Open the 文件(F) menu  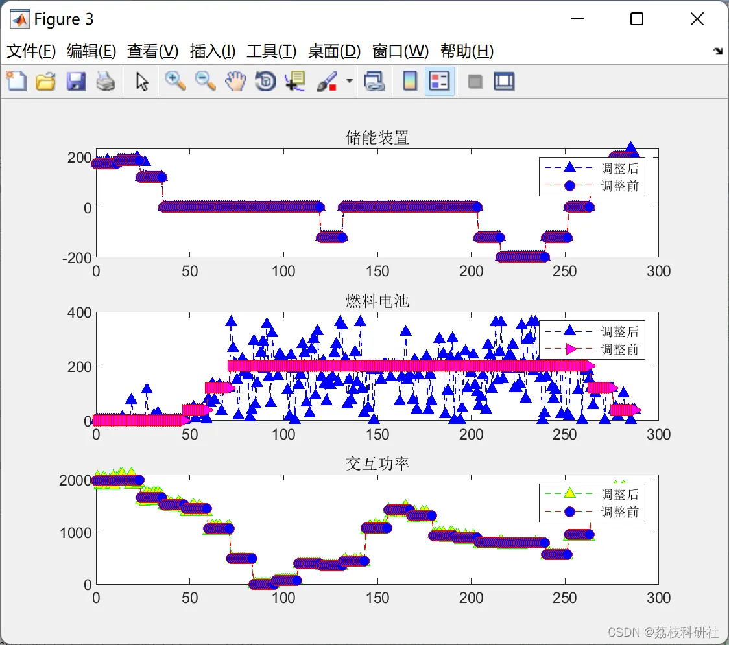[x=31, y=51]
